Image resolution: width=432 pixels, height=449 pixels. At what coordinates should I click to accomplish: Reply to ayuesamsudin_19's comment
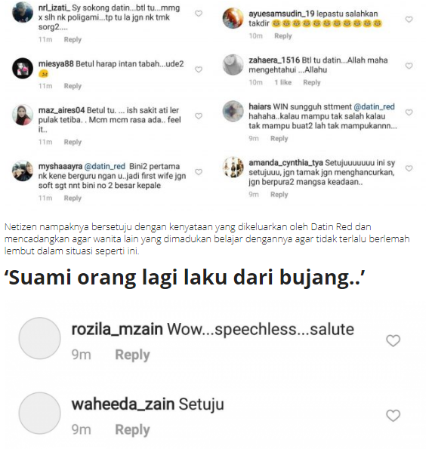(283, 36)
